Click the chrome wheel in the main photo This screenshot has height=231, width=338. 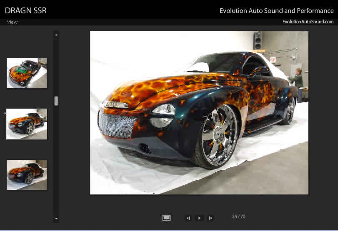218,134
